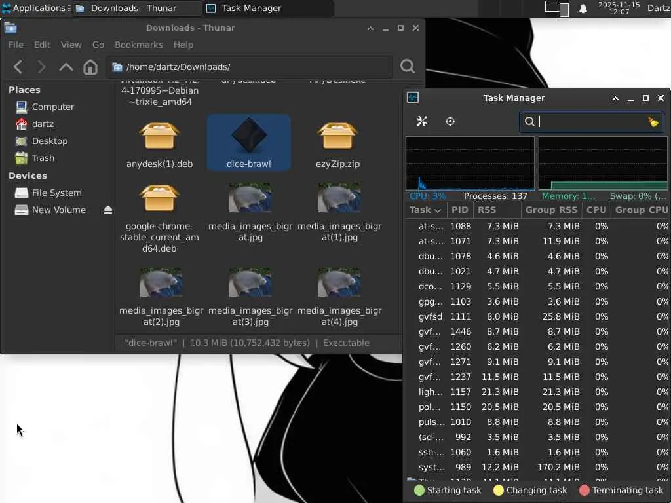Select gpg... process PID 1103

click(537, 301)
